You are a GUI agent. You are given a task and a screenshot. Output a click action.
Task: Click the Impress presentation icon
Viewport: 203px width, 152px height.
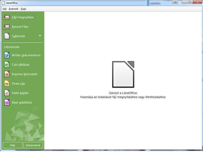tap(7, 74)
